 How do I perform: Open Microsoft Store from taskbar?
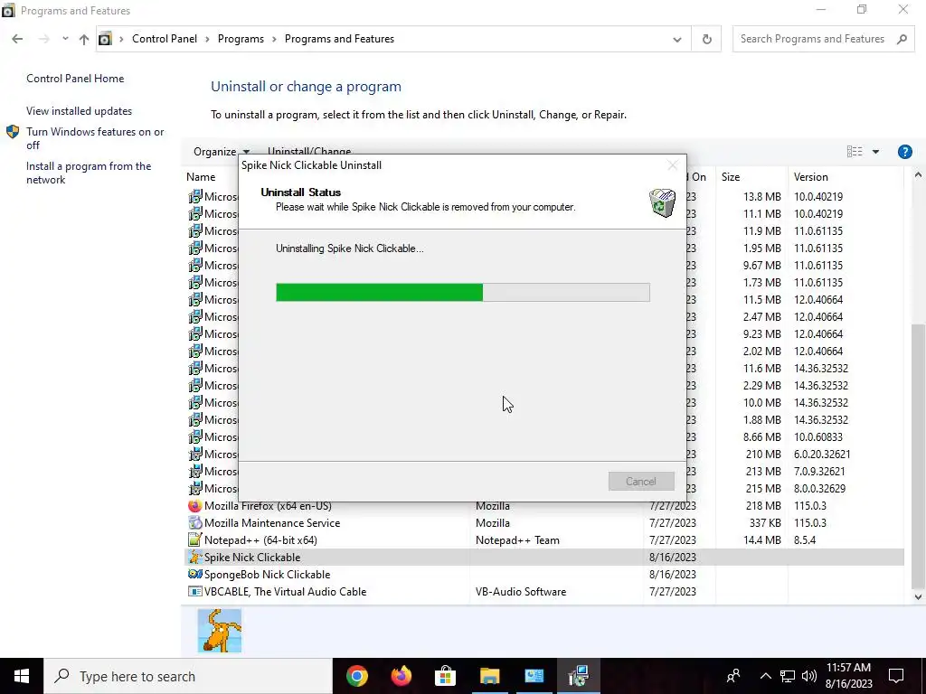(x=445, y=676)
